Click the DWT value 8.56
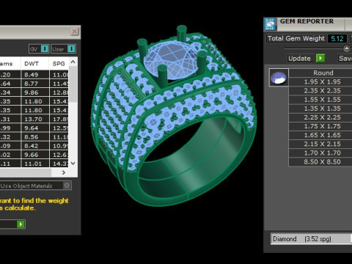This screenshot has height=264, width=352. click(x=35, y=137)
